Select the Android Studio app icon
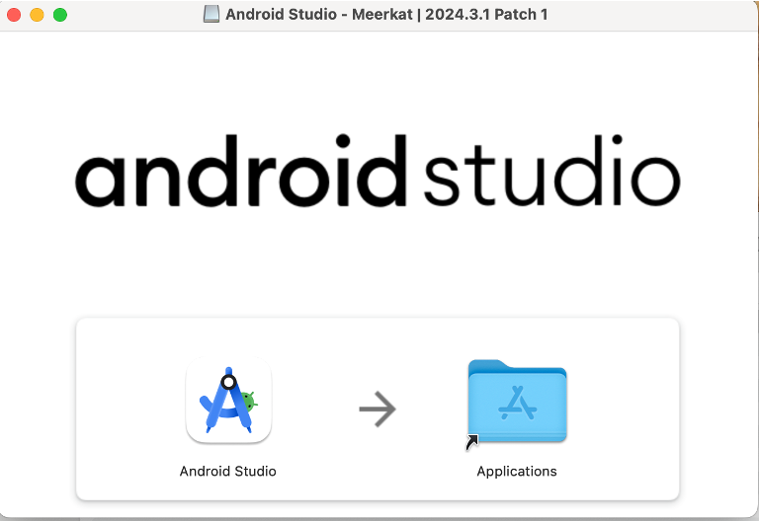The height and width of the screenshot is (521, 759). (228, 400)
